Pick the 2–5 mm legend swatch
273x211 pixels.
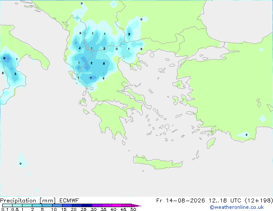coord(37,205)
